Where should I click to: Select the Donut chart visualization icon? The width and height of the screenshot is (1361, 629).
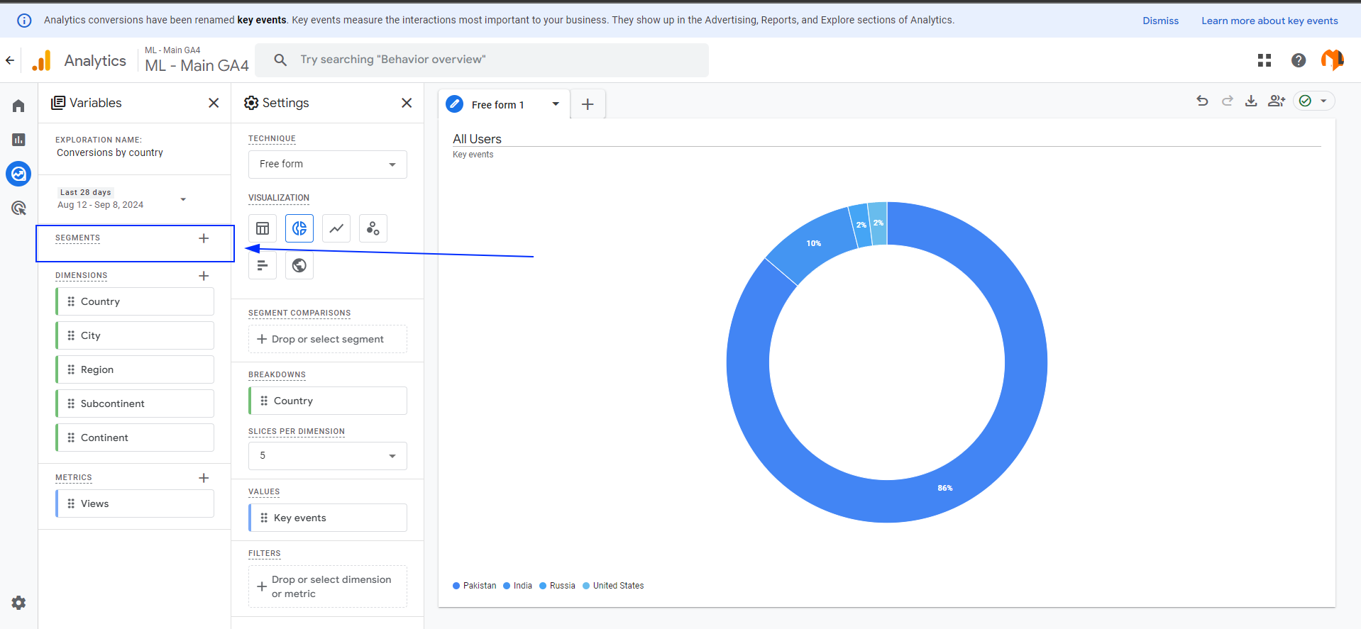tap(299, 228)
